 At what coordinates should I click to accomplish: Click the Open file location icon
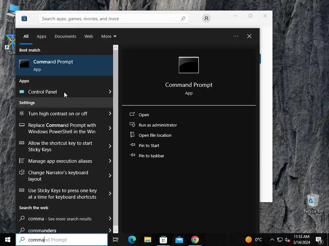coord(132,135)
